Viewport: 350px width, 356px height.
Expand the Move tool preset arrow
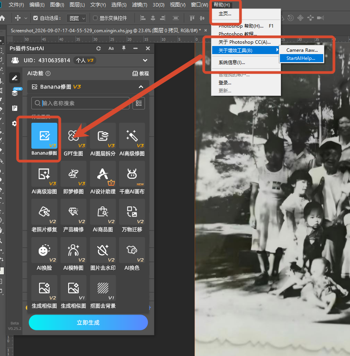[x=26, y=18]
